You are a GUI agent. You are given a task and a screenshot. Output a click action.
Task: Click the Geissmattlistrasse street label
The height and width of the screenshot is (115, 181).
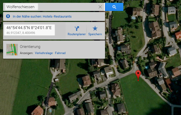110,29
